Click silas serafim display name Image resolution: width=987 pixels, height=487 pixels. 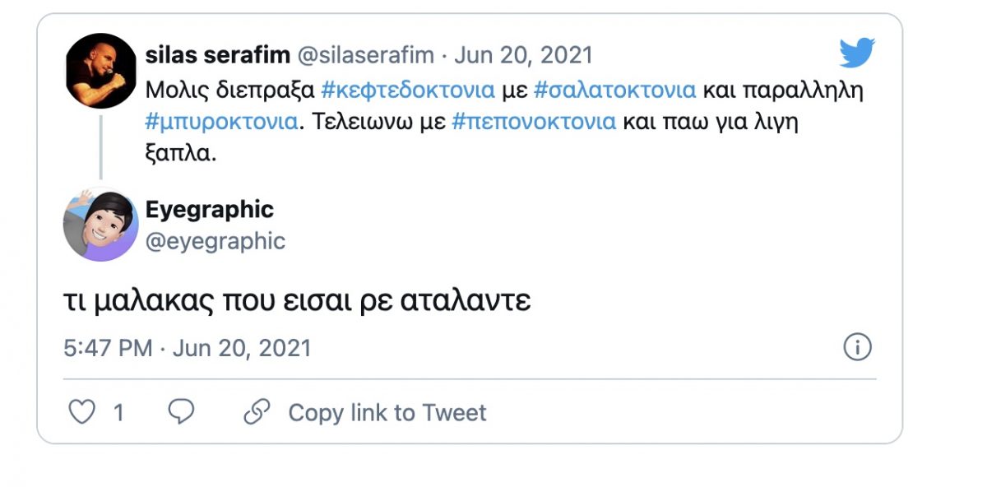217,55
